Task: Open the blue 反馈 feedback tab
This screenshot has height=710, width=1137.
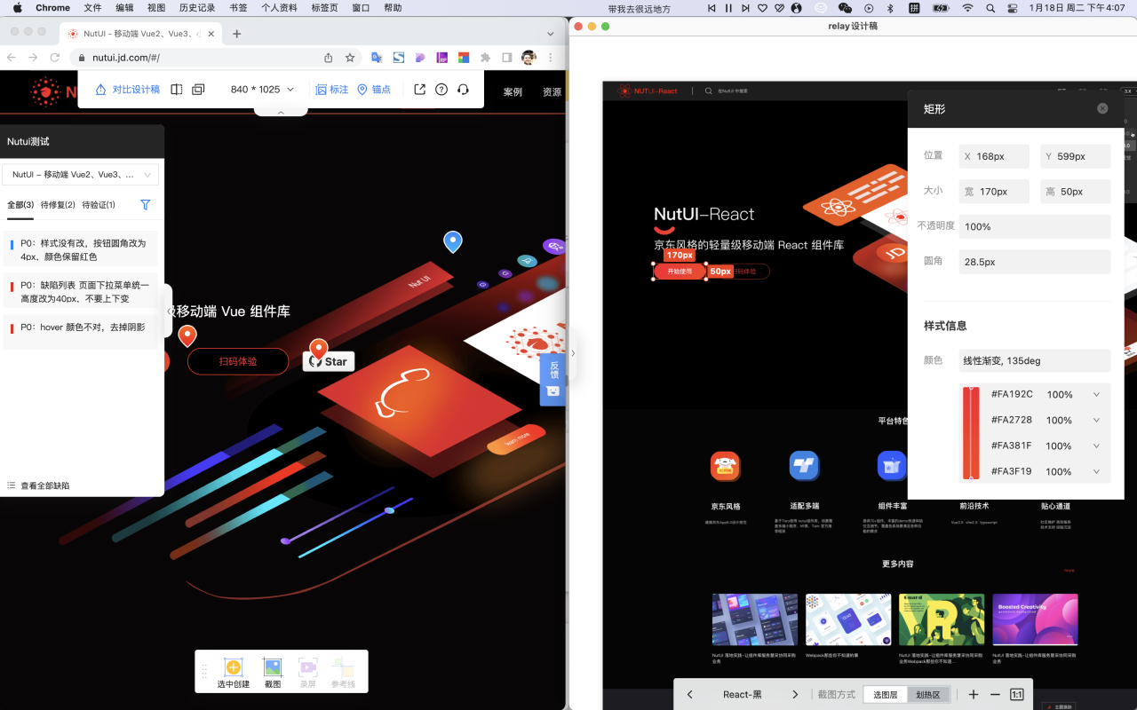Action: [553, 379]
